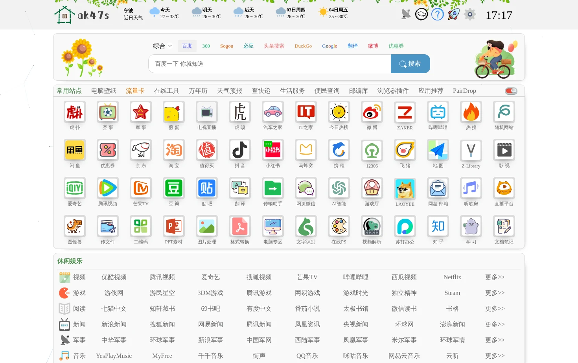This screenshot has width=578, height=363.
Task: Select the DuckGo search engine
Action: tap(303, 46)
